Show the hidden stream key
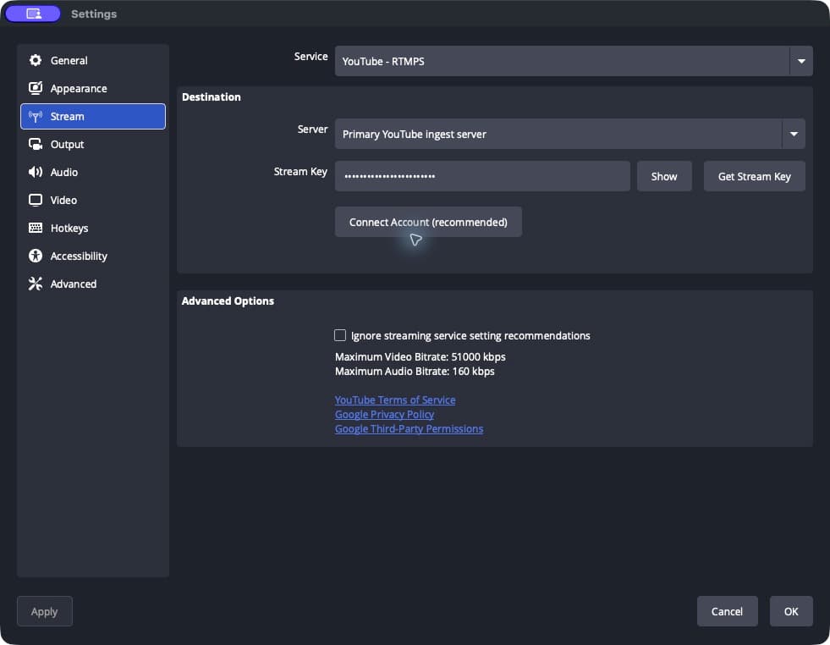830x645 pixels. tap(664, 176)
